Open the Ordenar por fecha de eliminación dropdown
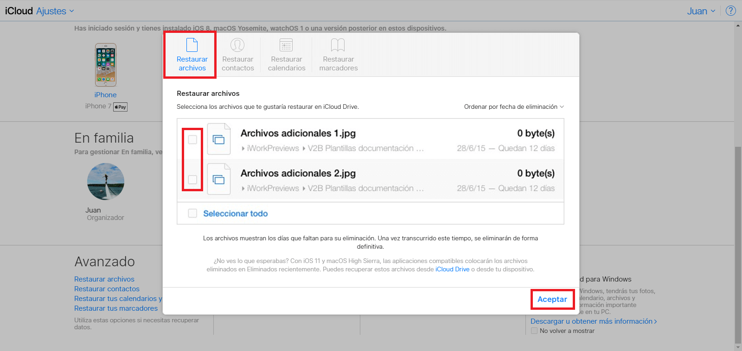 click(x=514, y=107)
